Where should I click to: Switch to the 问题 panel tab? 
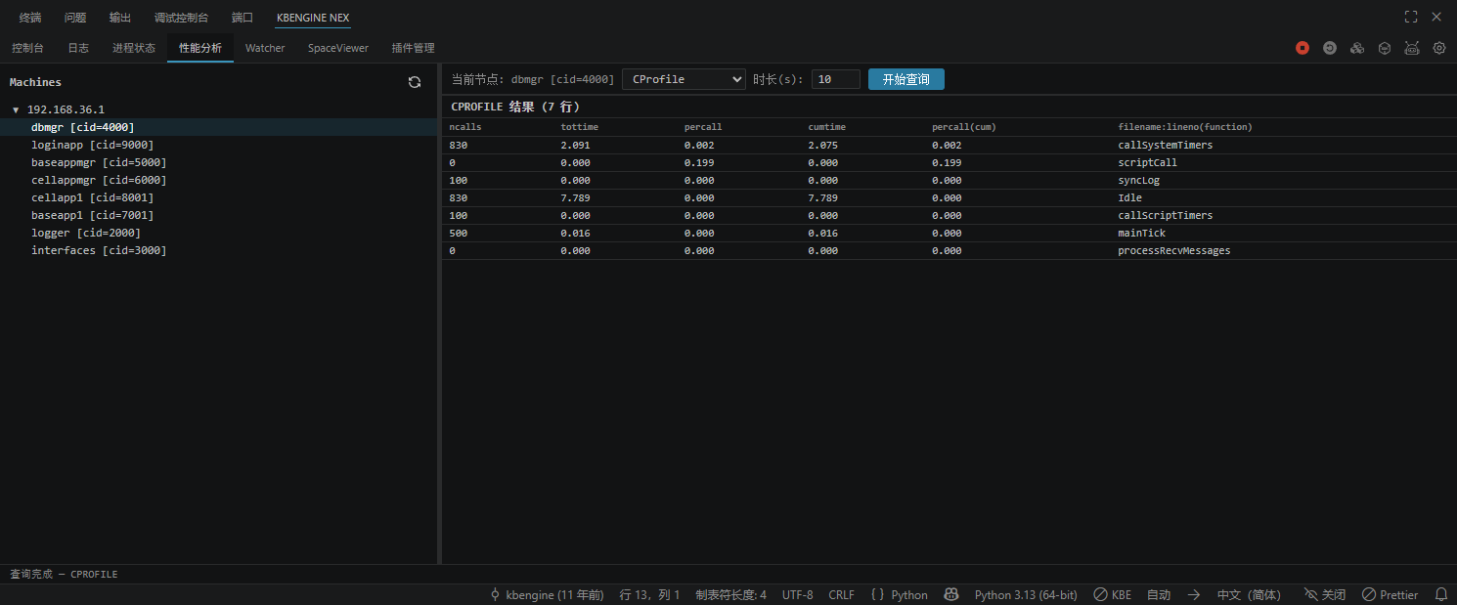75,18
